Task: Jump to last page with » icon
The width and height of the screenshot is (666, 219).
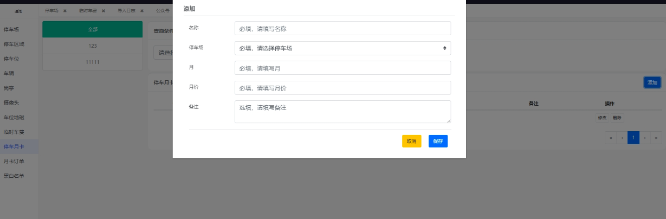Action: click(x=656, y=138)
